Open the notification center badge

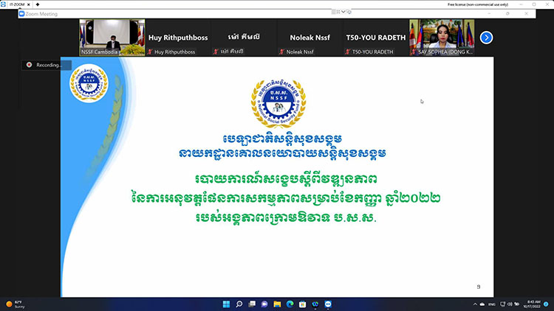(546, 304)
